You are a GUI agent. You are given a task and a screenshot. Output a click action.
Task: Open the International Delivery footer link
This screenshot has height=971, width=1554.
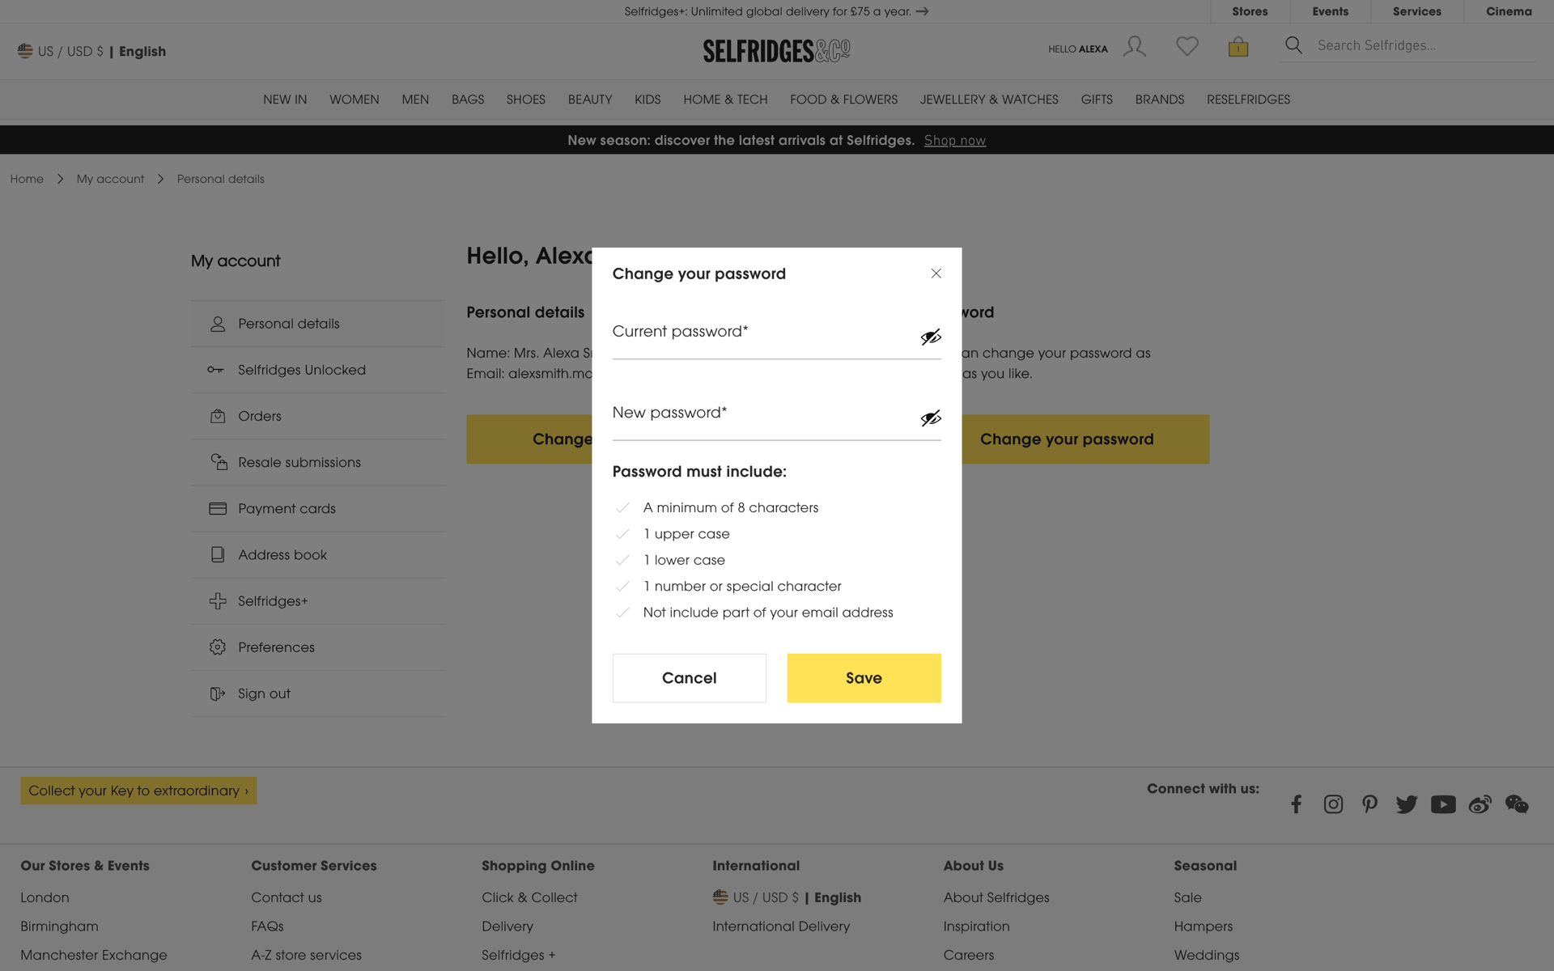tap(781, 926)
